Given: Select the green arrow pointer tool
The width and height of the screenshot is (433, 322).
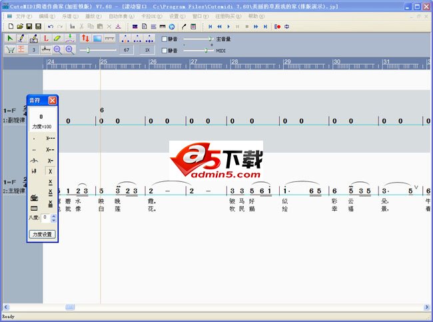Looking at the screenshot, I should coord(10,39).
